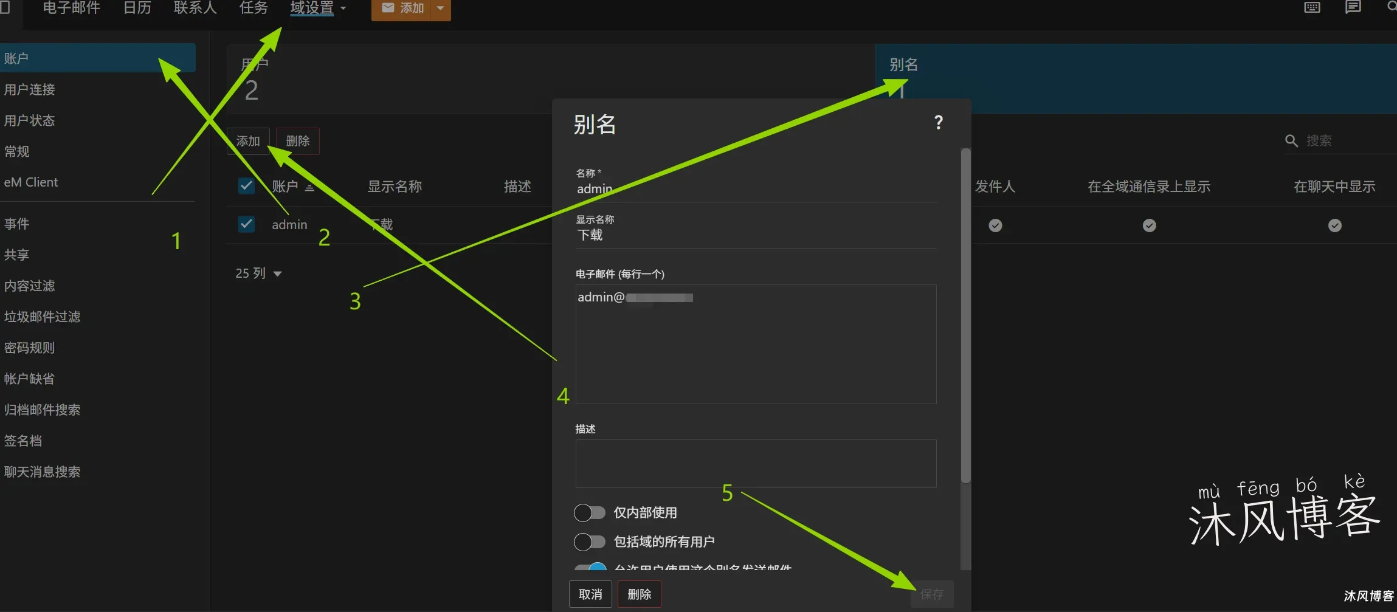Click the 搜索 search field

1350,141
